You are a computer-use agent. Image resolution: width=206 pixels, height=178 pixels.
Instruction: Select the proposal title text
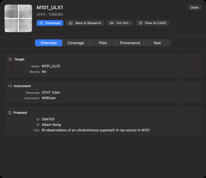tap(96, 130)
